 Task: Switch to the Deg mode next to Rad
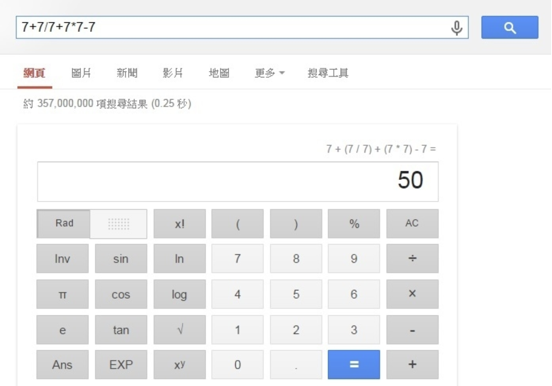pyautogui.click(x=119, y=224)
